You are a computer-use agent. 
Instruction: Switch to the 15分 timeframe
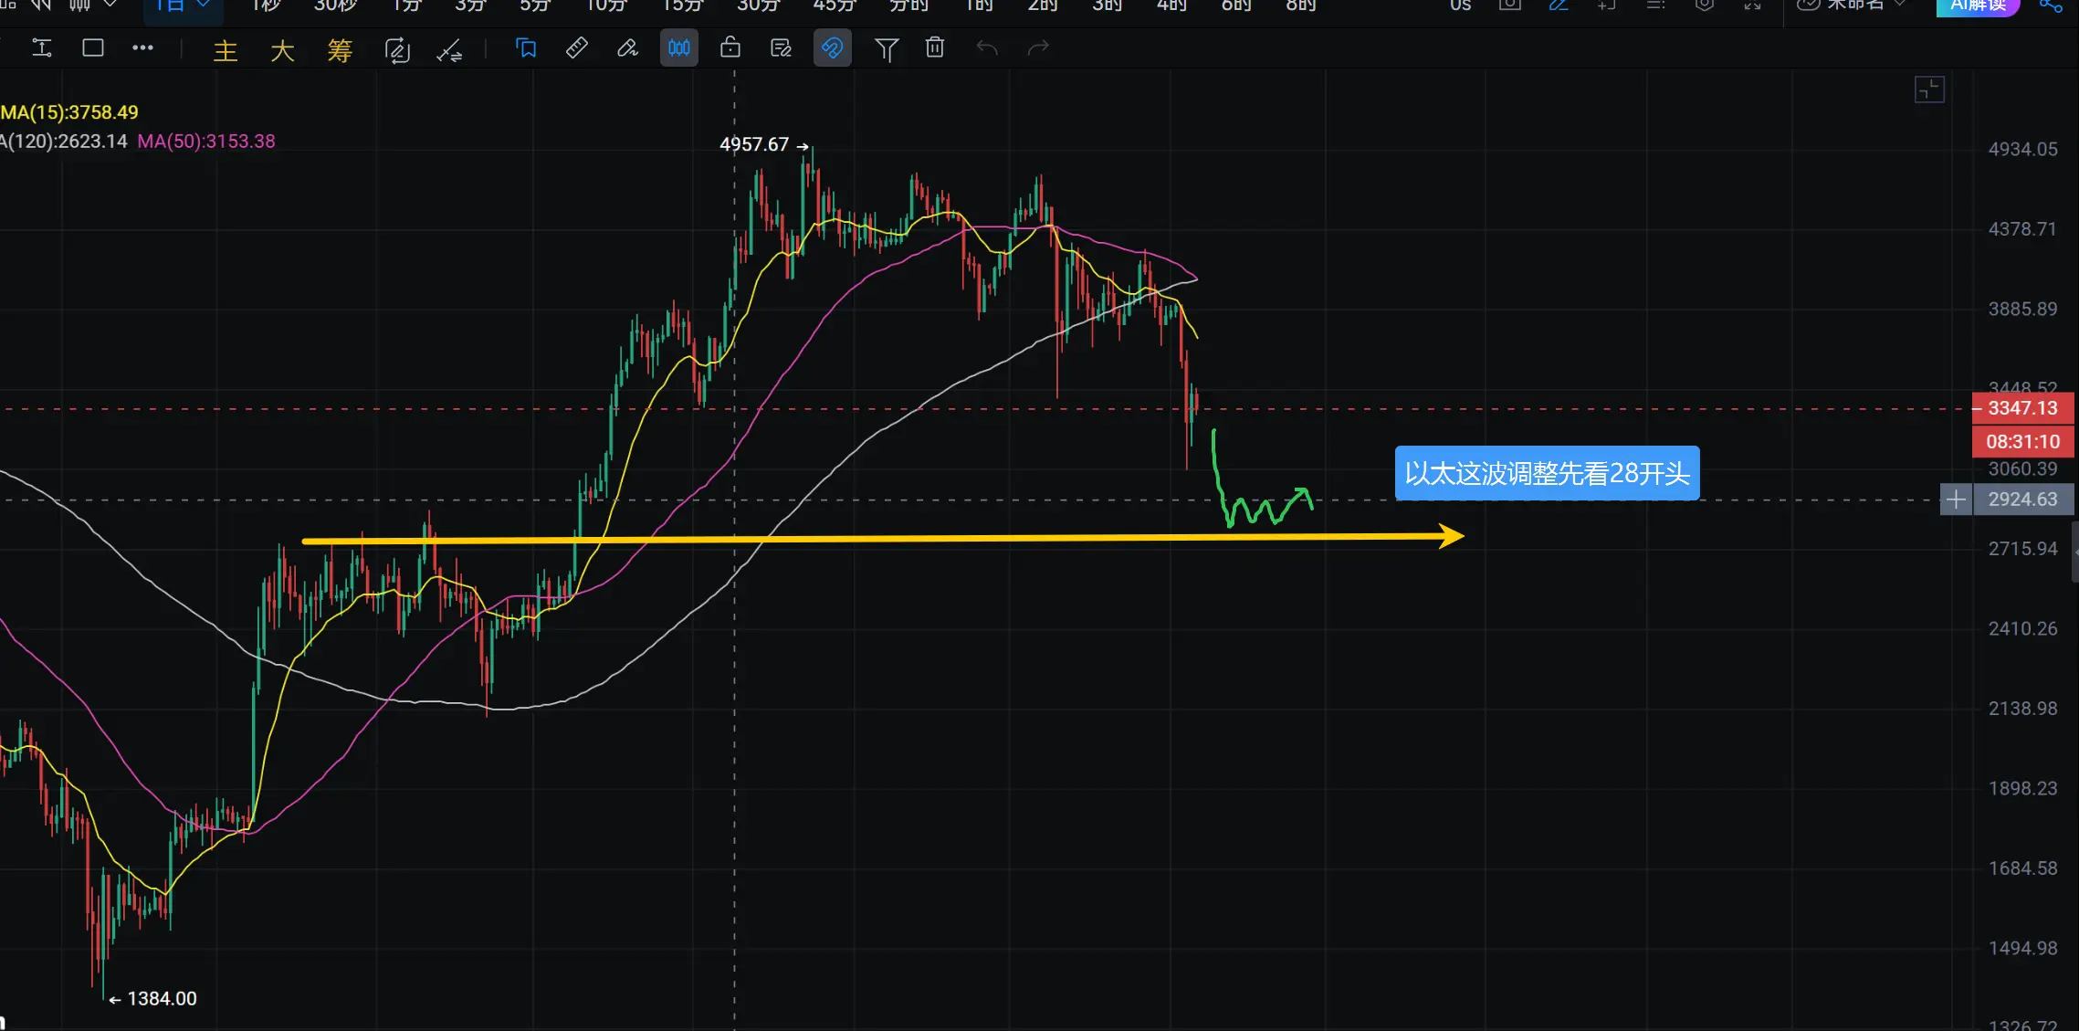pos(683,5)
